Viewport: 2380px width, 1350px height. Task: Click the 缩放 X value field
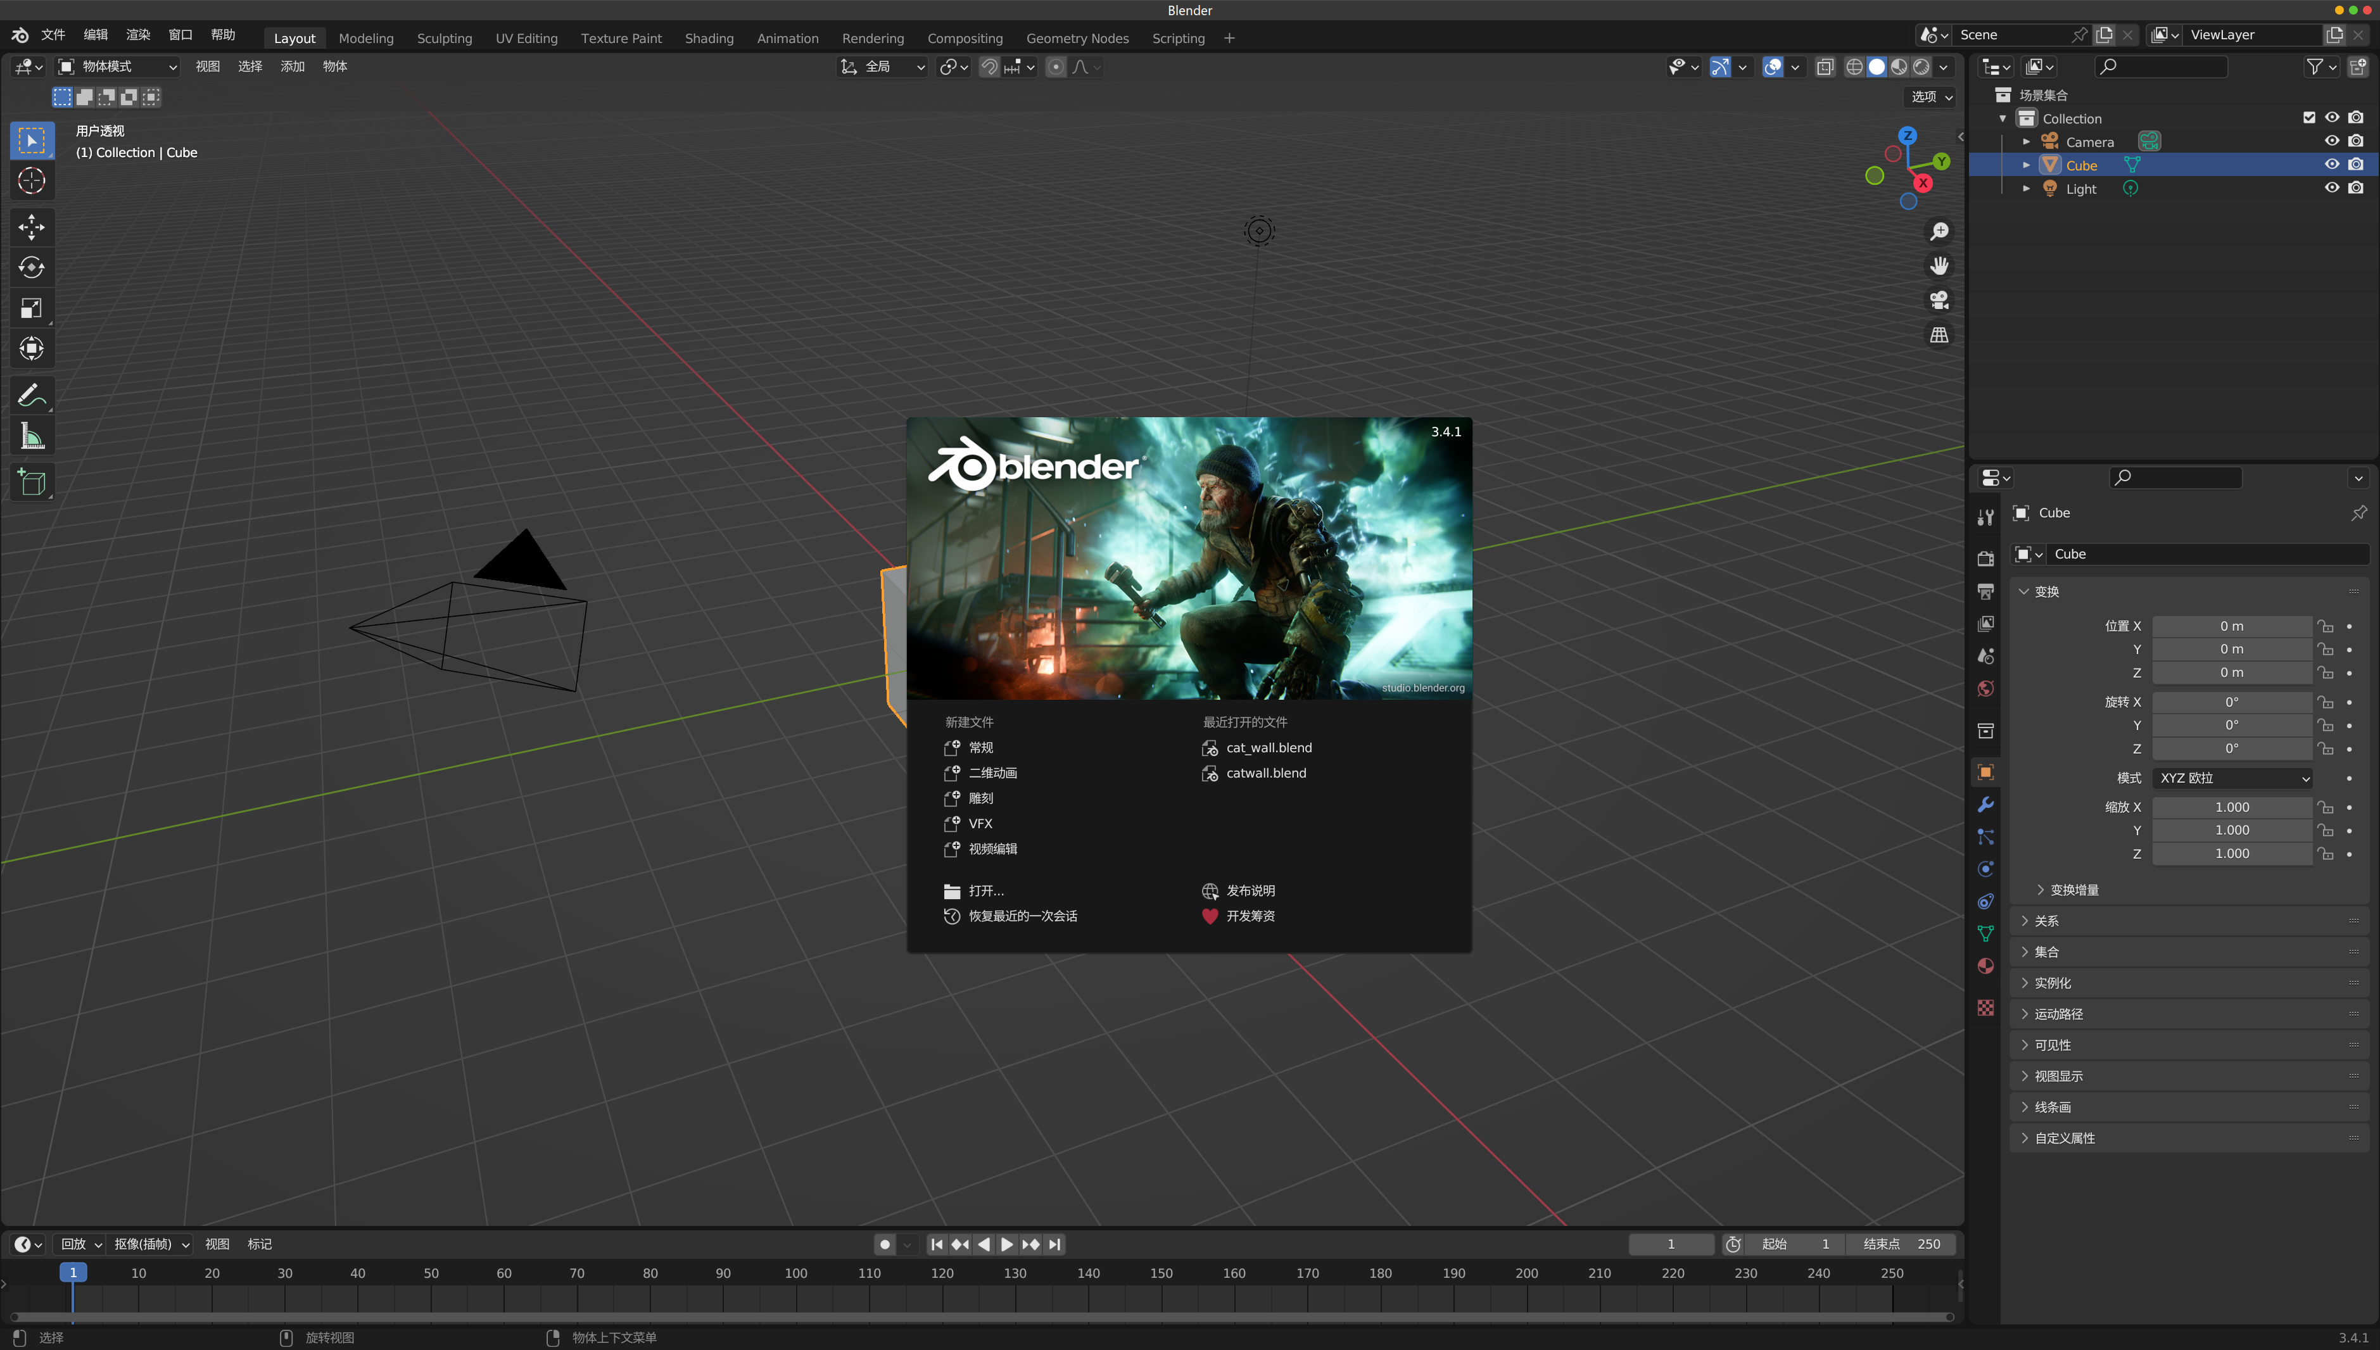(2232, 807)
